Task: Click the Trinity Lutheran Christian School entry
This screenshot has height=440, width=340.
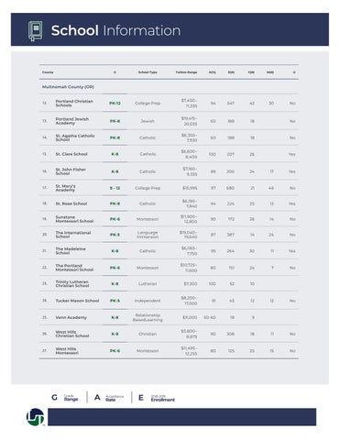Action: [x=72, y=284]
